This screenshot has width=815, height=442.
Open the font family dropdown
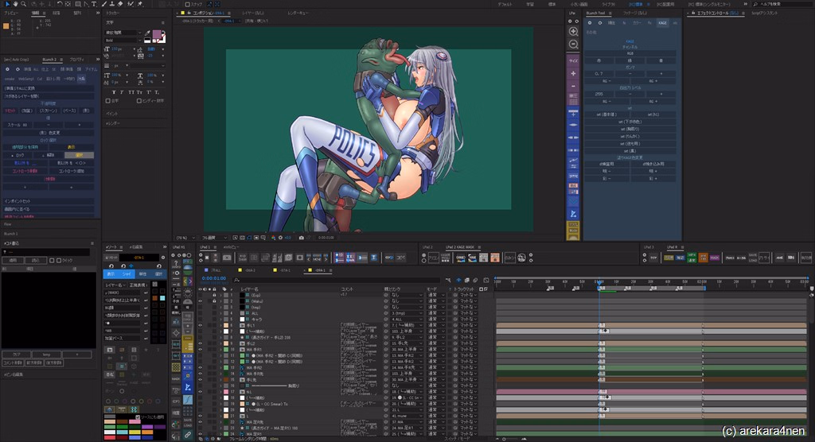(x=123, y=33)
